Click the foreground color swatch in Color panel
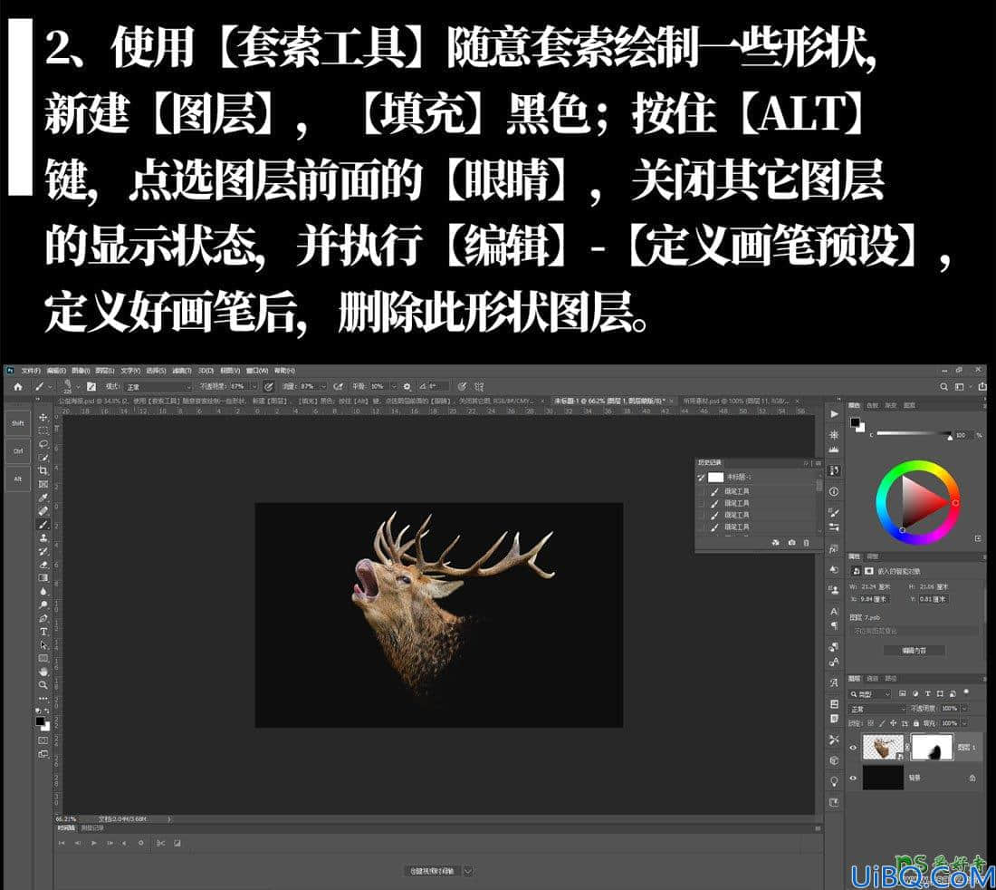 click(x=855, y=422)
